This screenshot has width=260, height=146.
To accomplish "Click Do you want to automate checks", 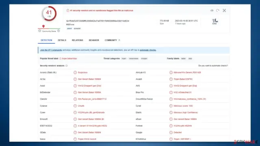I will pyautogui.click(x=213, y=66).
